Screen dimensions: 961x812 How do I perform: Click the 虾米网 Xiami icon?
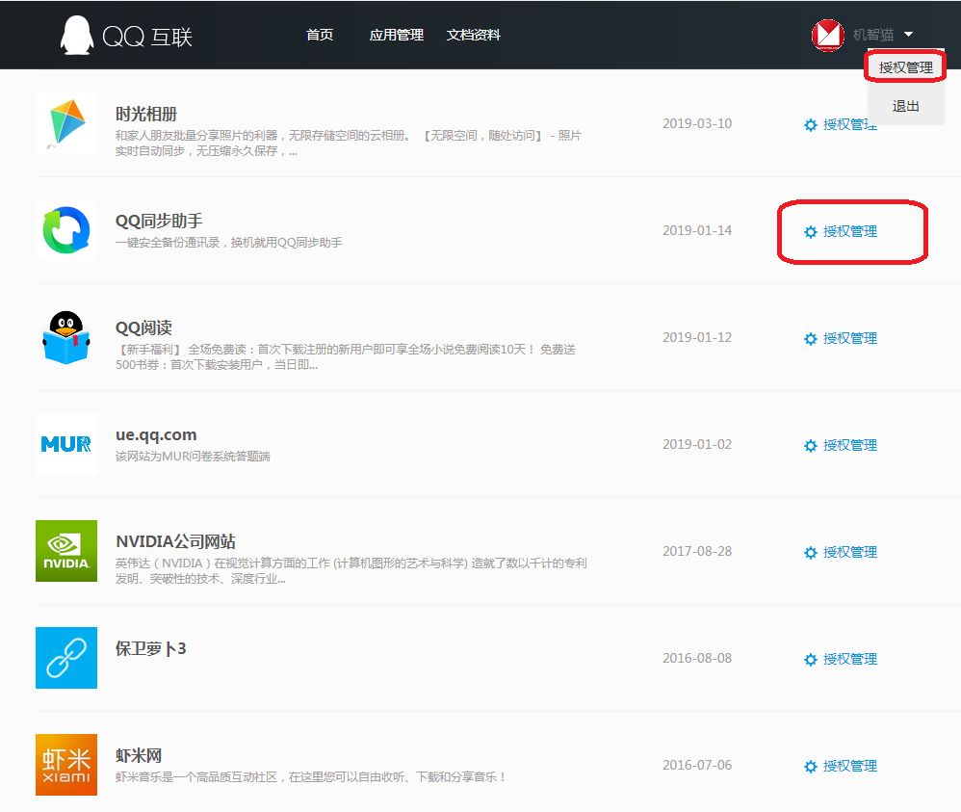click(x=65, y=765)
